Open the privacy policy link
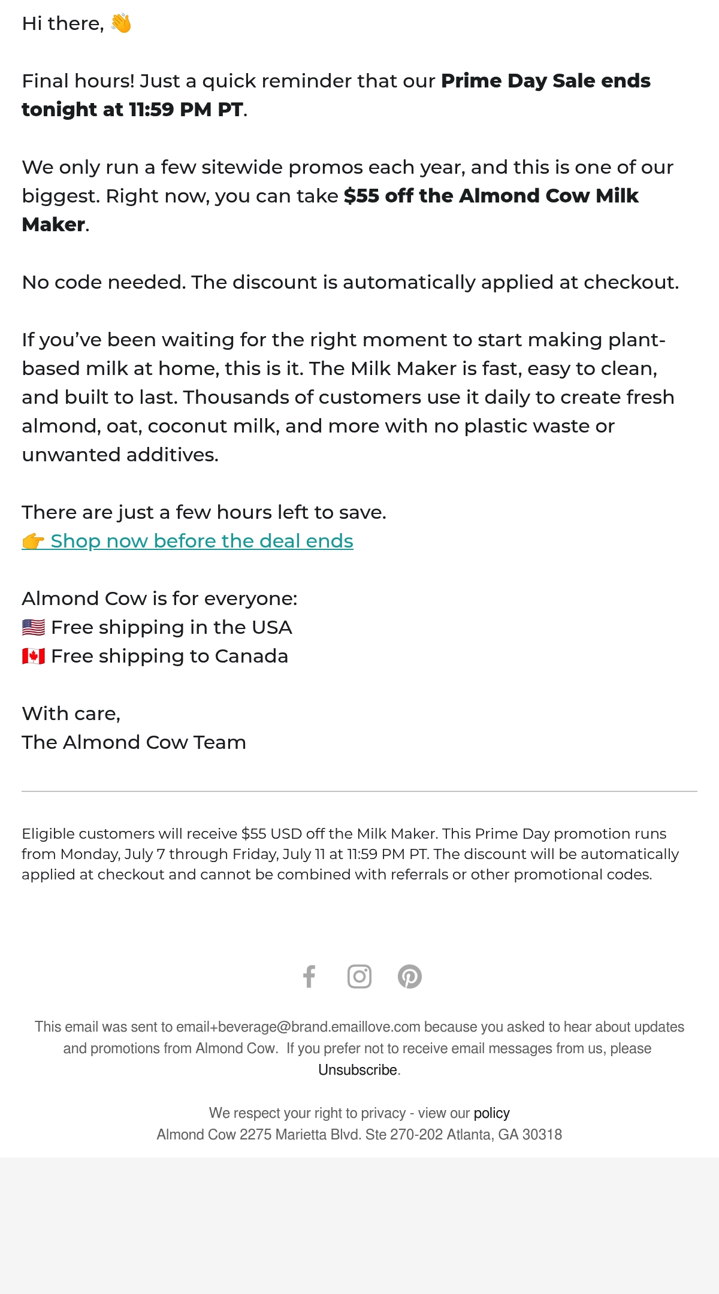The width and height of the screenshot is (719, 1294). (x=491, y=1113)
